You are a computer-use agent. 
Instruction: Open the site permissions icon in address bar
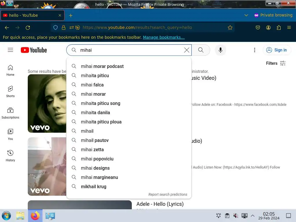click(72, 27)
